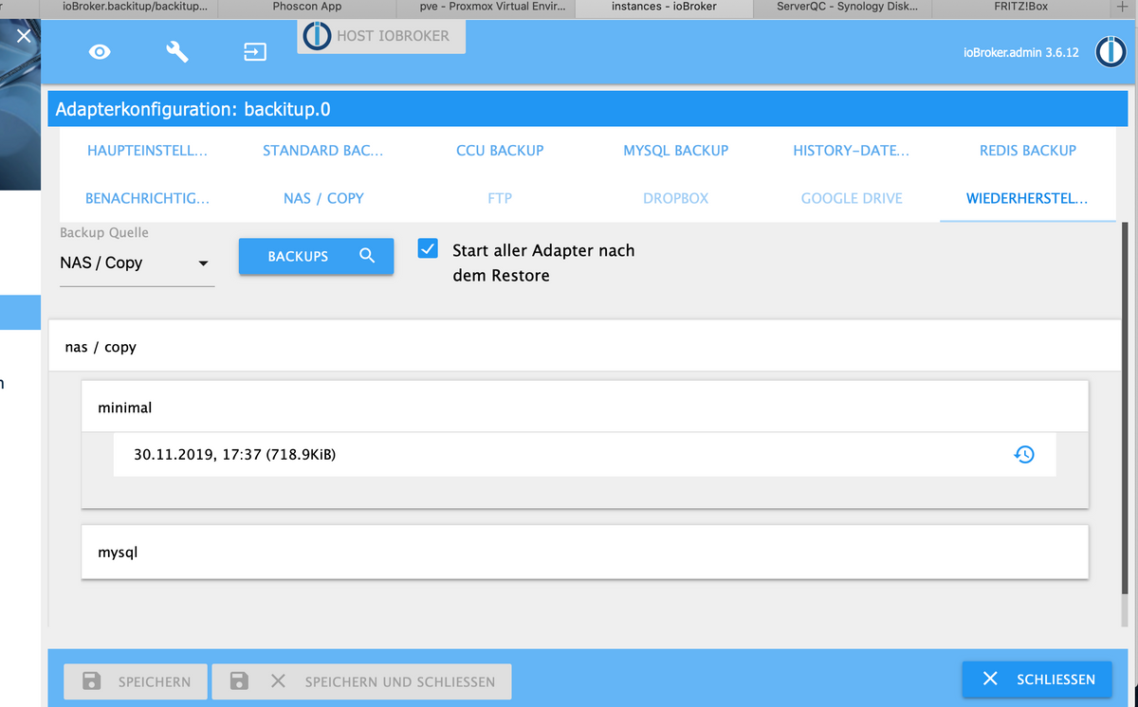Image resolution: width=1138 pixels, height=707 pixels.
Task: Switch to FRITZ!Box browser tab
Action: tap(1020, 7)
